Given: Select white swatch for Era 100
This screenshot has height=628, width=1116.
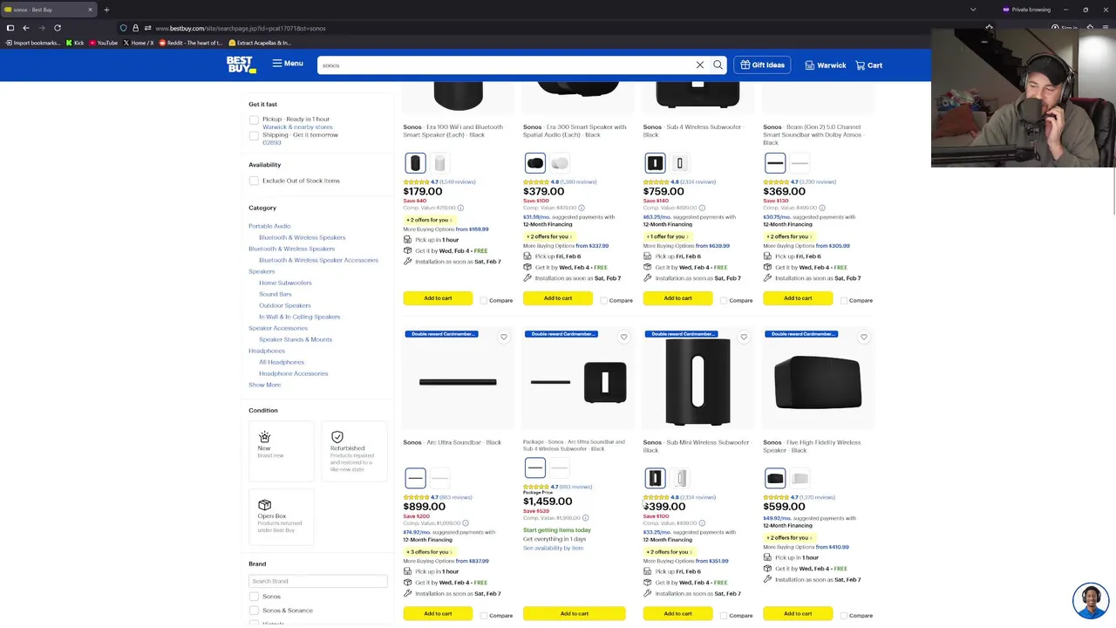Looking at the screenshot, I should [x=439, y=163].
